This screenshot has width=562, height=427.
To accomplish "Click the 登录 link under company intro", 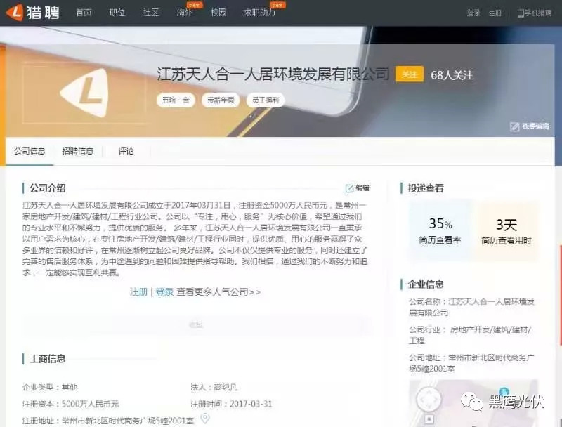I will point(164,292).
